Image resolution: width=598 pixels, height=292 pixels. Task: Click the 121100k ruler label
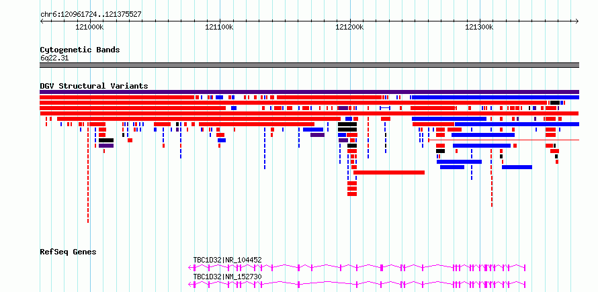coord(220,27)
